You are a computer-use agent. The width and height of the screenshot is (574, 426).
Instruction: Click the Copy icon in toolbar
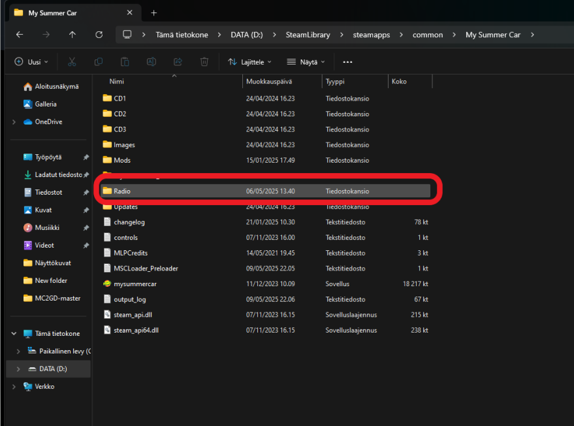99,62
